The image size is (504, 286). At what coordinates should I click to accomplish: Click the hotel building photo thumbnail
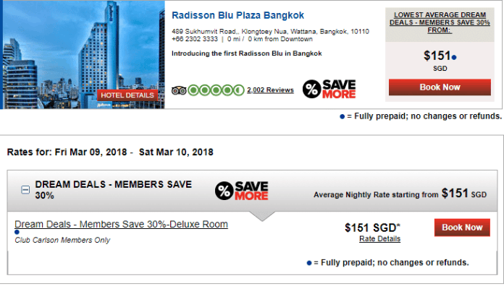83,54
